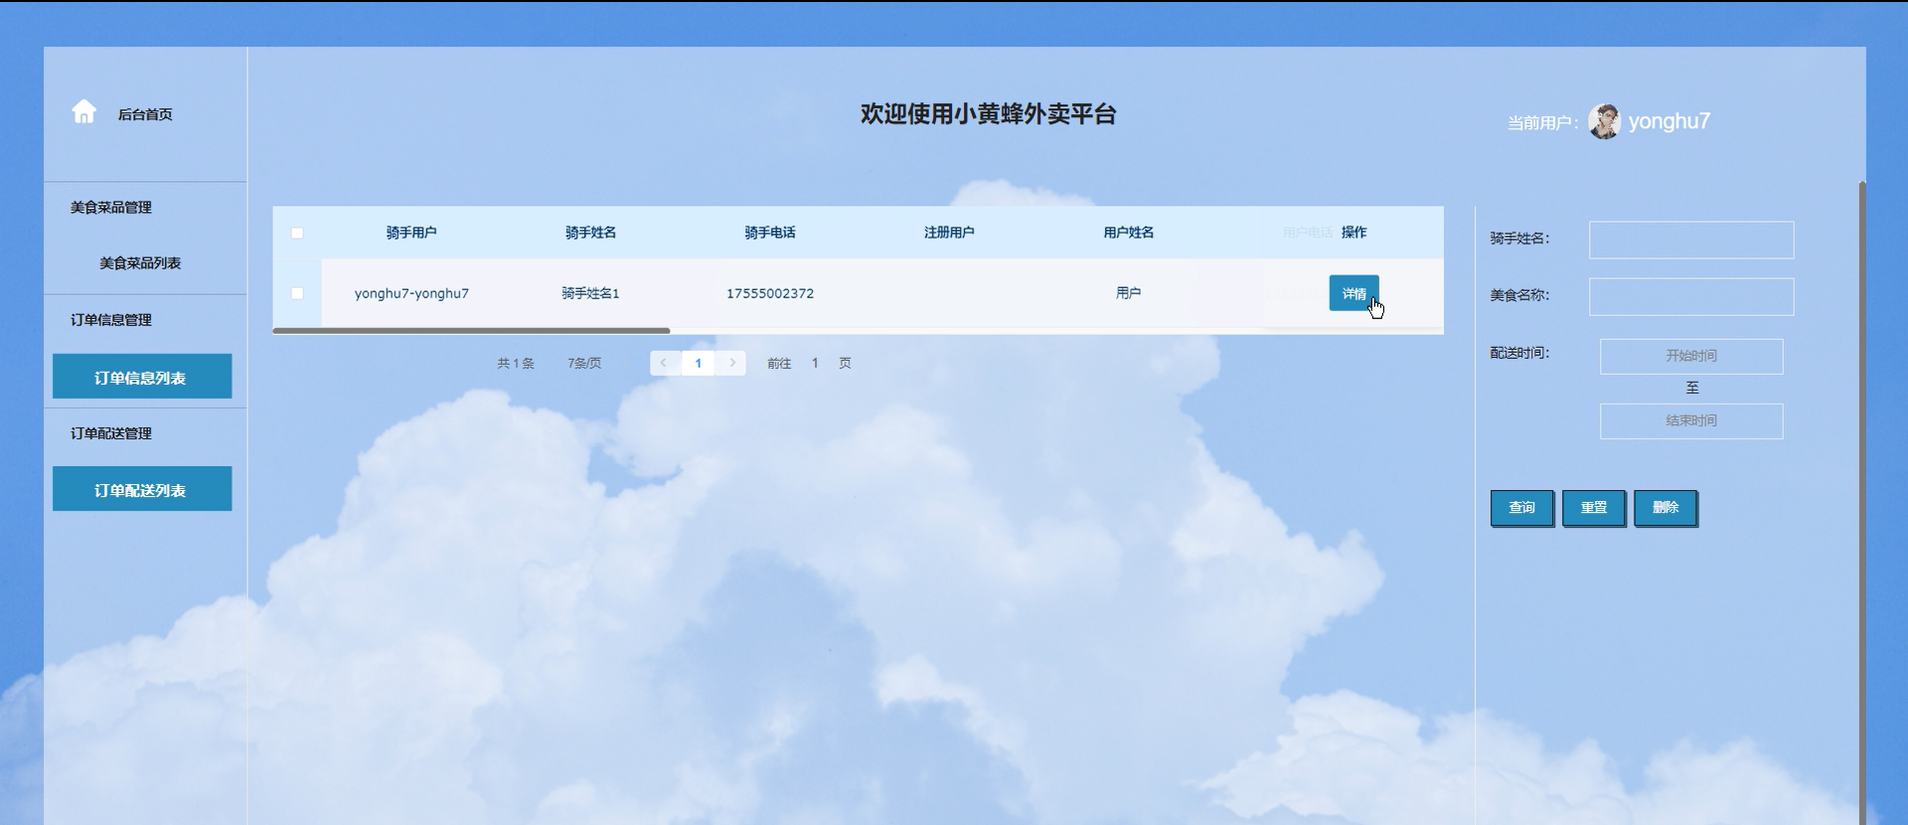
Task: Click the 共 1 条 total count text
Action: click(516, 364)
